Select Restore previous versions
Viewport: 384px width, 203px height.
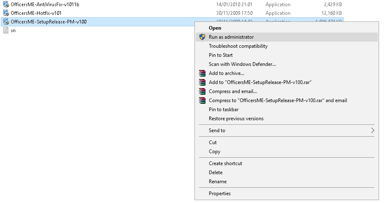pos(236,119)
